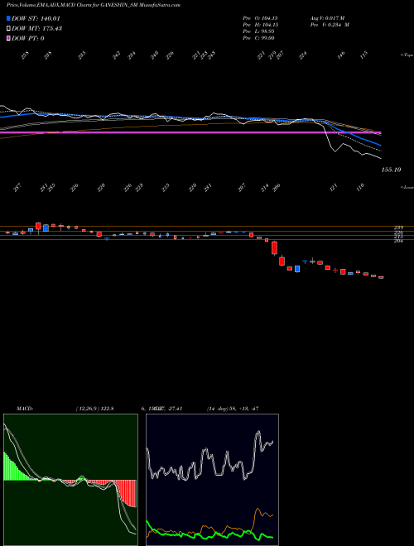This screenshot has width=414, height=546.
Task: Open the green MACD histogram chart panel
Action: click(x=70, y=479)
